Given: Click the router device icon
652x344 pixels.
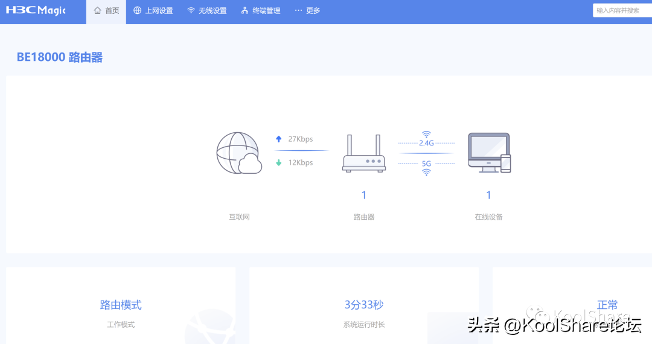Looking at the screenshot, I should pyautogui.click(x=364, y=153).
